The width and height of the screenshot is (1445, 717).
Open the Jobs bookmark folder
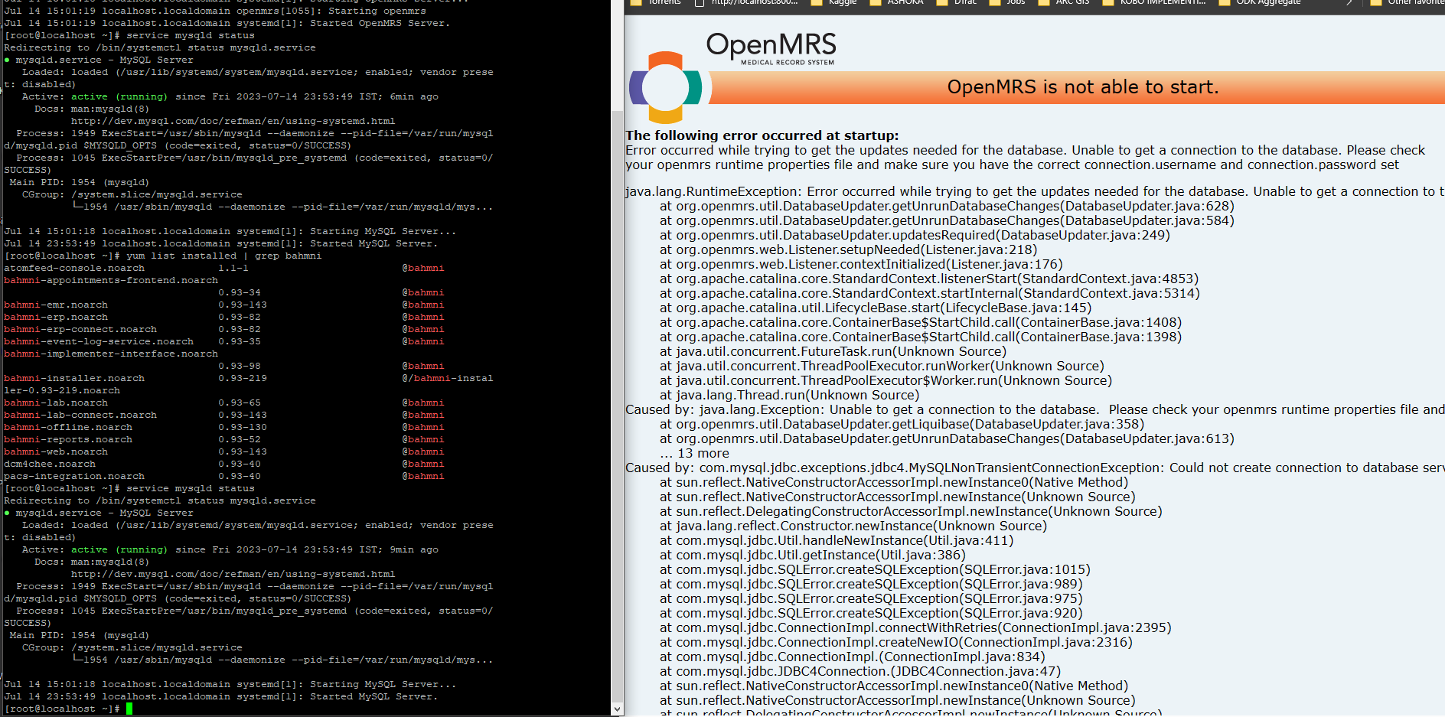tap(1007, 2)
